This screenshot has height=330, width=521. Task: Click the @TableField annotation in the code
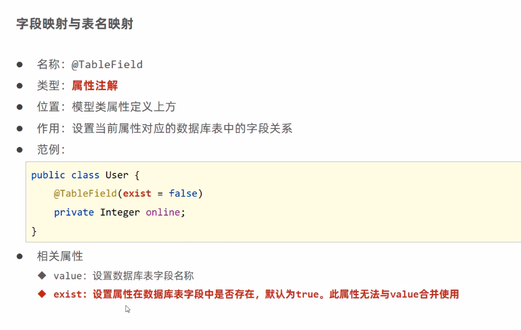click(85, 193)
